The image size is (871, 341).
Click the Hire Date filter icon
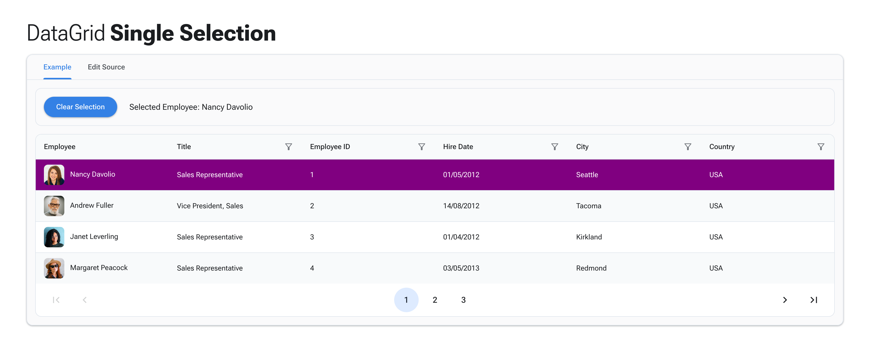click(x=554, y=147)
